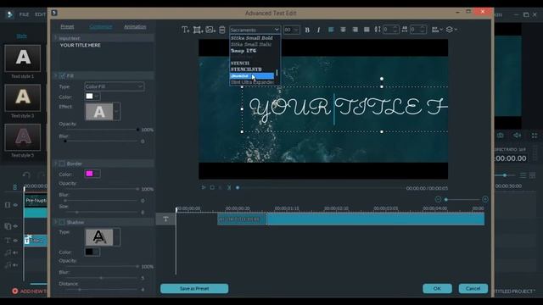The width and height of the screenshot is (543, 305).
Task: Click the Fill Opacity slider handle
Action: point(137,130)
